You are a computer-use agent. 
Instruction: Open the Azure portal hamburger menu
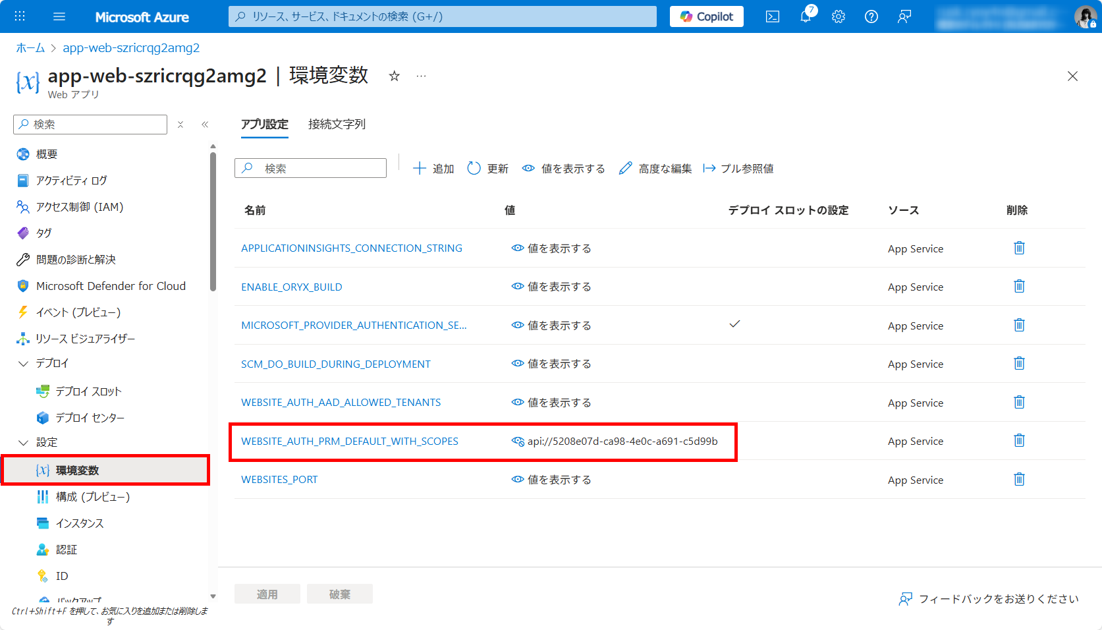[x=59, y=16]
